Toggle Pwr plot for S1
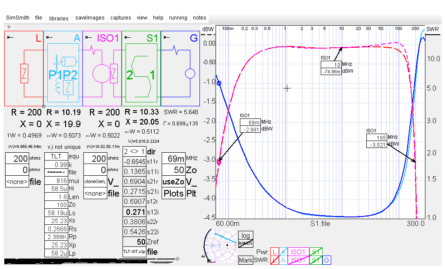This screenshot has width=445, height=269. [x=315, y=252]
